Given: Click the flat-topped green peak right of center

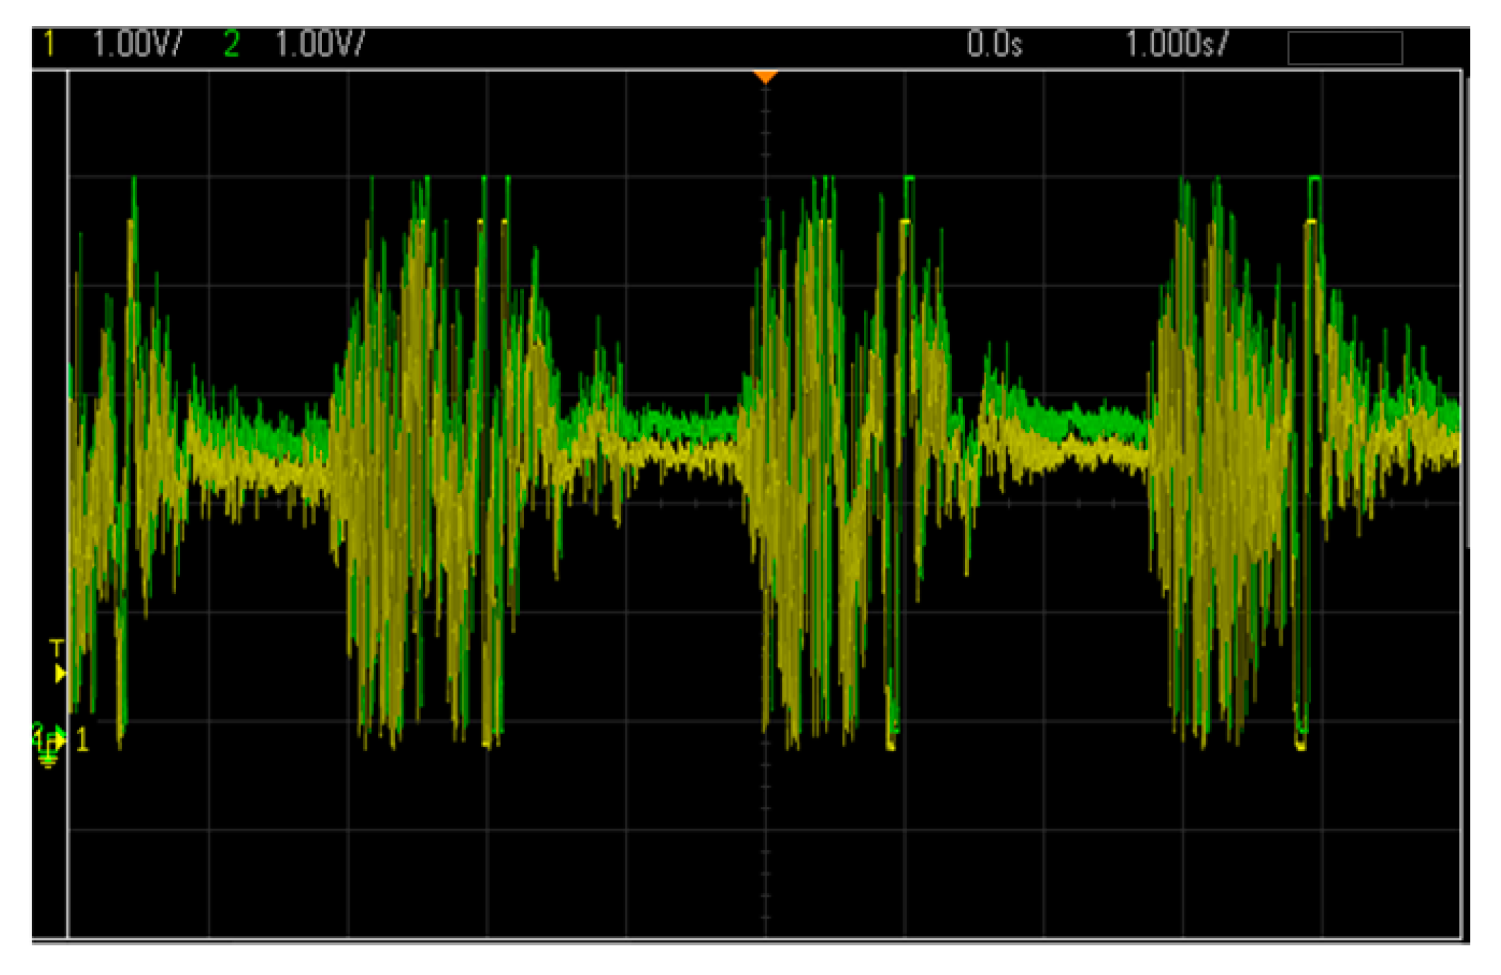Looking at the screenshot, I should (x=908, y=178).
